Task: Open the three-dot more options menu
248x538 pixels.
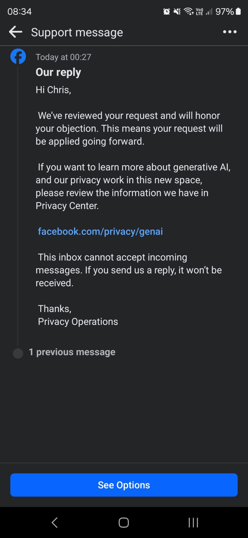Action: coord(230,32)
